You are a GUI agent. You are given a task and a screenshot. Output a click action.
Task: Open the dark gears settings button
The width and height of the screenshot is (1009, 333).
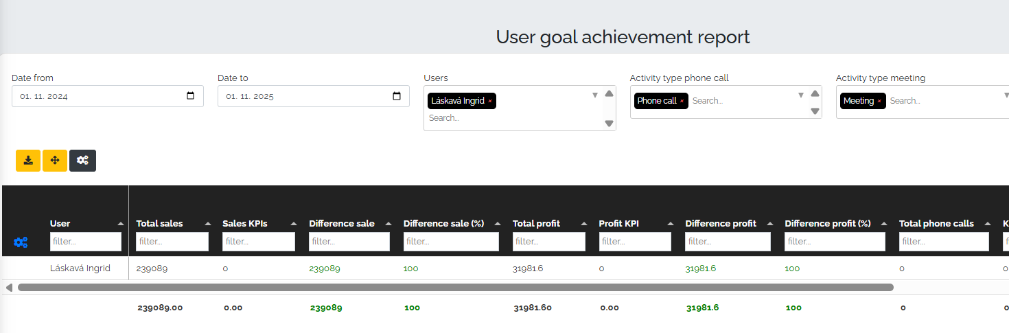82,161
